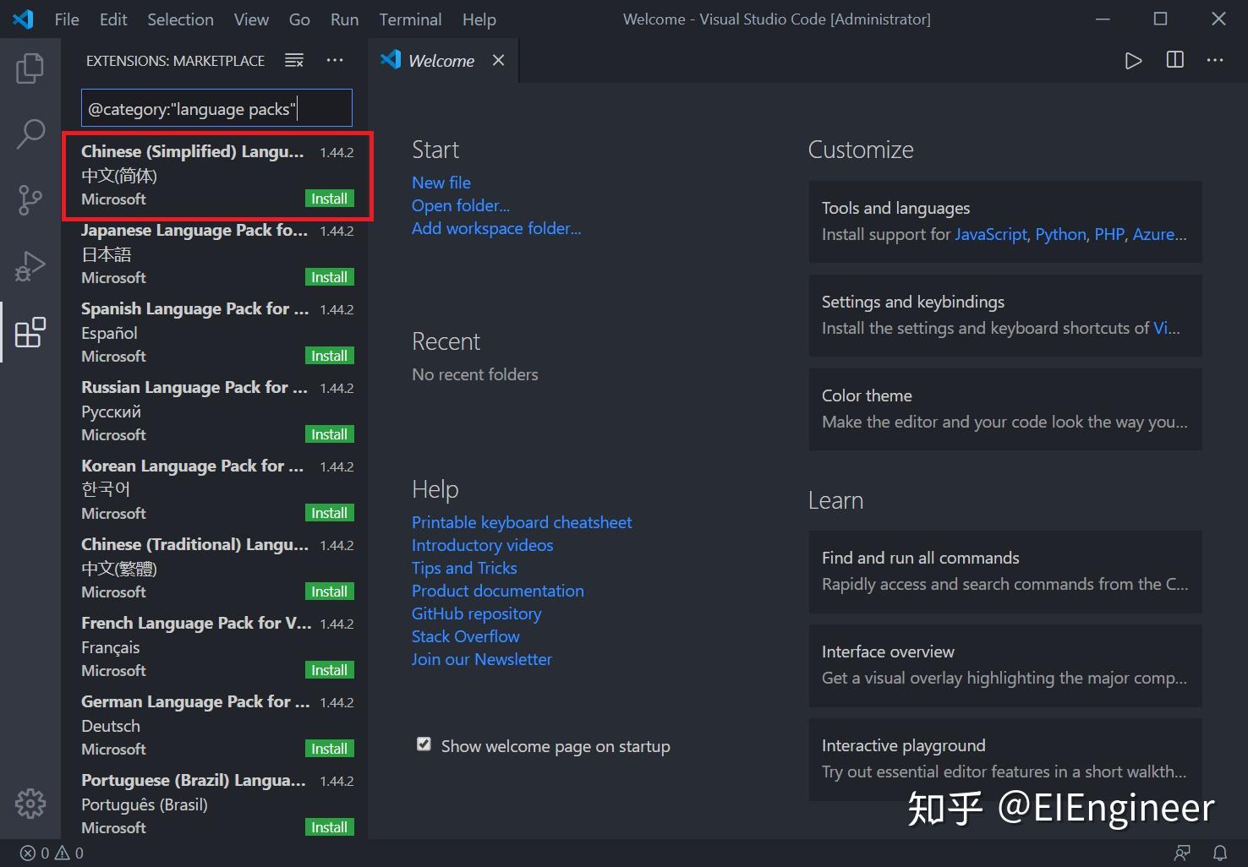
Task: Open the editor More Actions menu
Action: [1215, 60]
